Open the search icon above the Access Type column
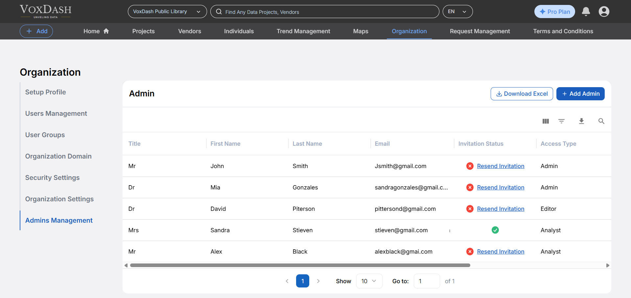 point(601,121)
